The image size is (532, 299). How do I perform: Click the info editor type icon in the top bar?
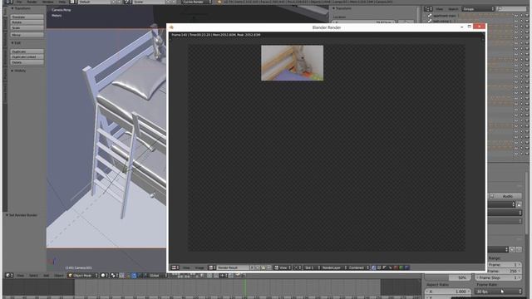[9, 2]
